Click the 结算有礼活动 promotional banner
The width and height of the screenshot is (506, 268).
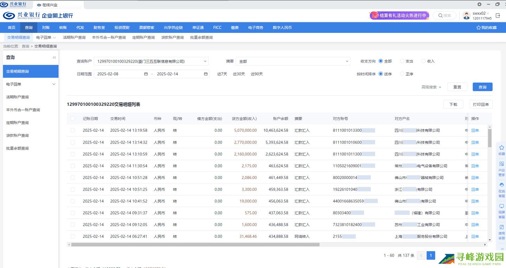(x=400, y=15)
